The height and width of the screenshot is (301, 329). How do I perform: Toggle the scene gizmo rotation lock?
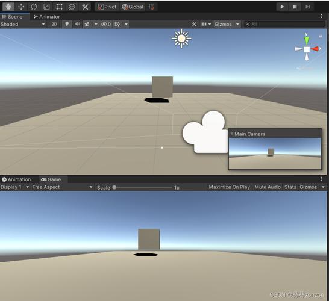(x=321, y=36)
